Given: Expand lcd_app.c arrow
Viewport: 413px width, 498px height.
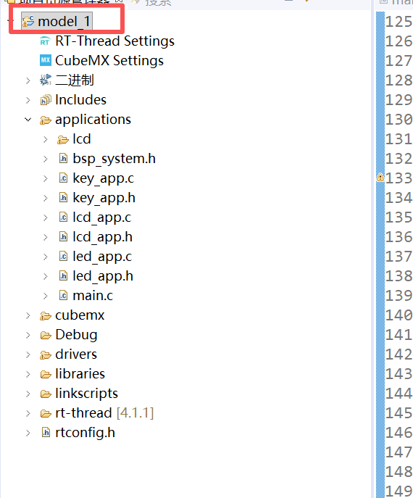Looking at the screenshot, I should (x=46, y=217).
